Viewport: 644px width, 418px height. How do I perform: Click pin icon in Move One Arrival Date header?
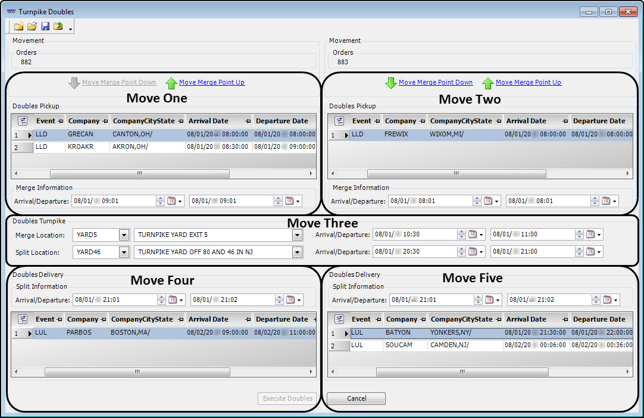tap(248, 121)
